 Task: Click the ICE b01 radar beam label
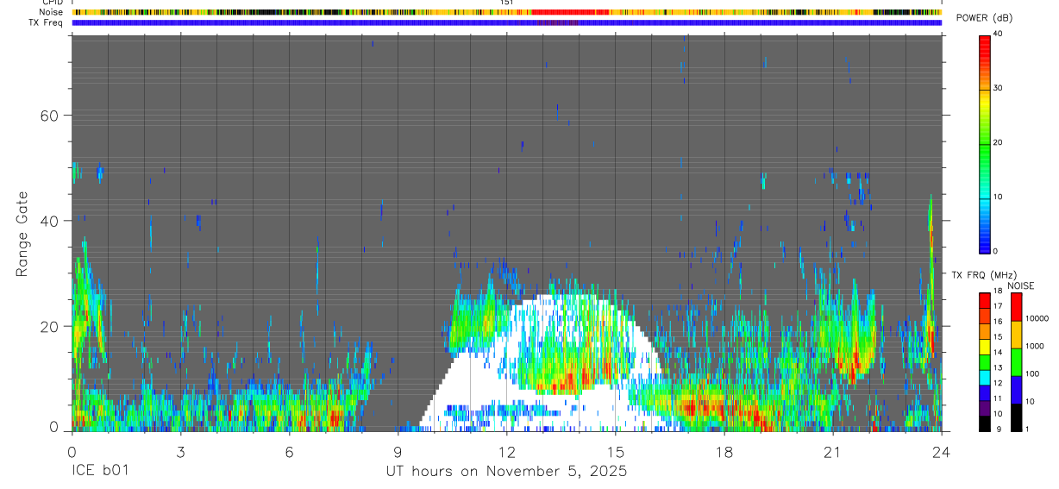pyautogui.click(x=99, y=472)
